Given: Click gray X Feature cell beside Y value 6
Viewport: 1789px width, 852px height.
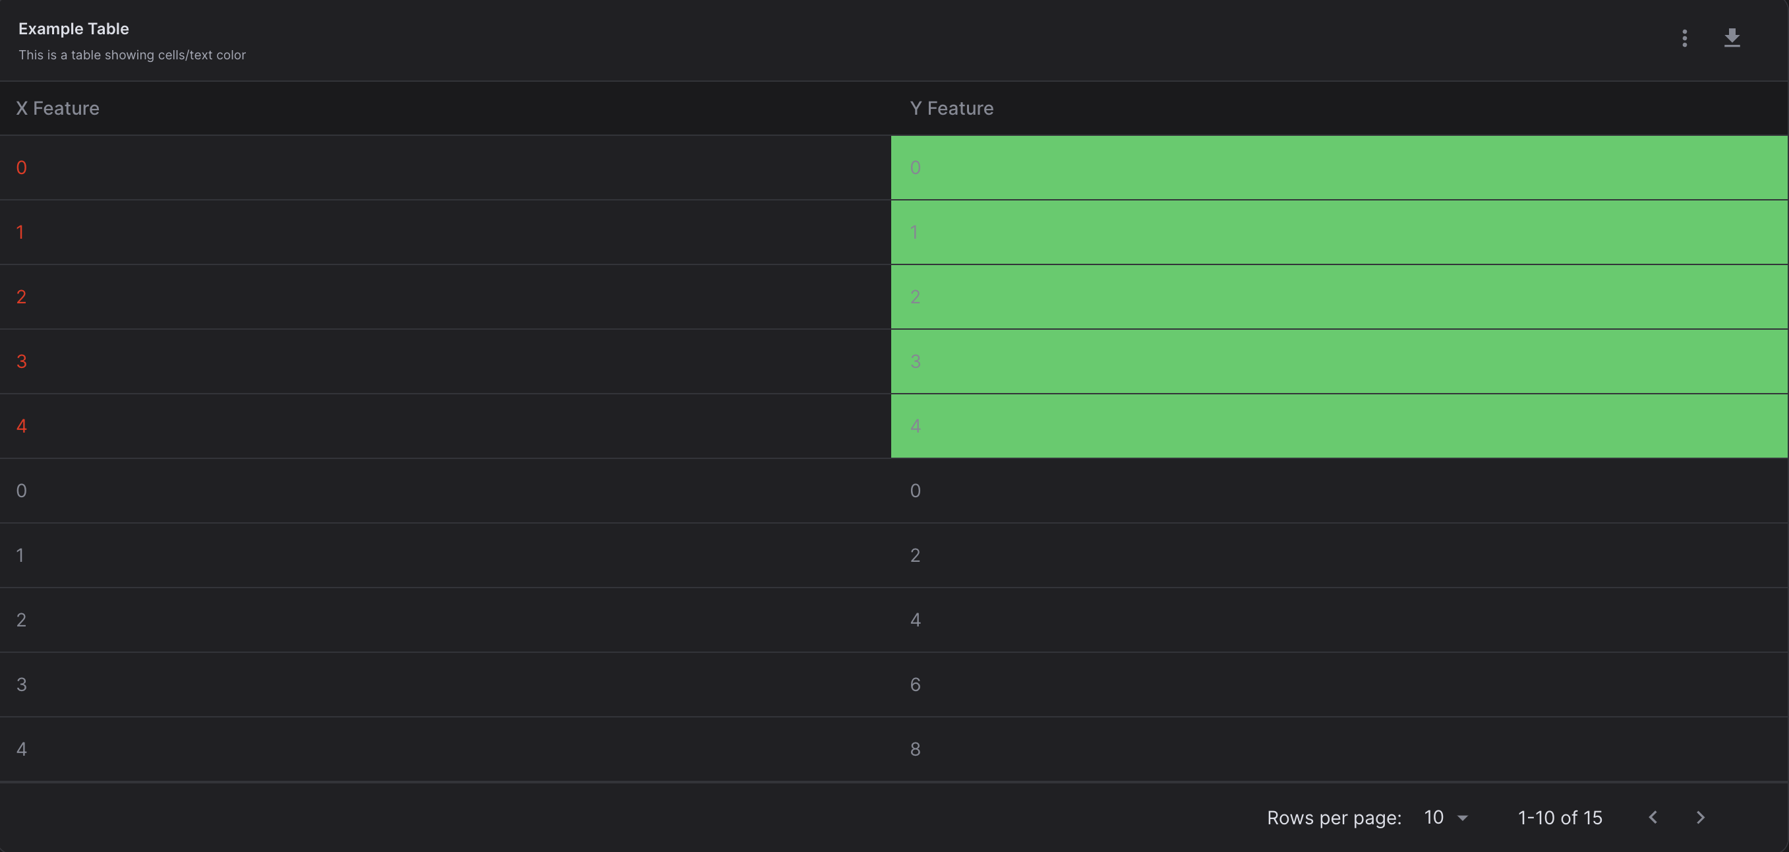Looking at the screenshot, I should [x=445, y=685].
